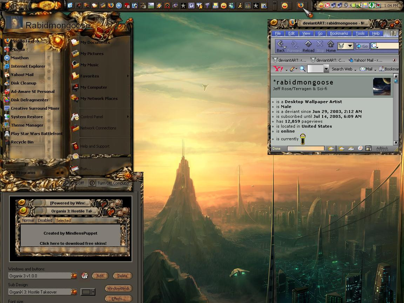Viewport: 404px width, 303px height.
Task: Click Turn Off Computer
Action: tap(109, 183)
